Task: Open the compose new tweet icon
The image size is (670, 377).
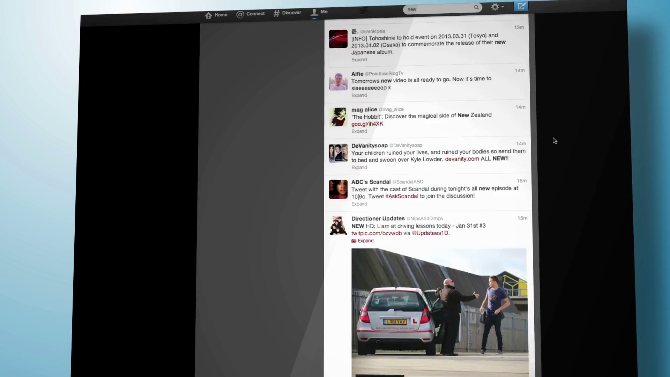Action: pos(521,6)
